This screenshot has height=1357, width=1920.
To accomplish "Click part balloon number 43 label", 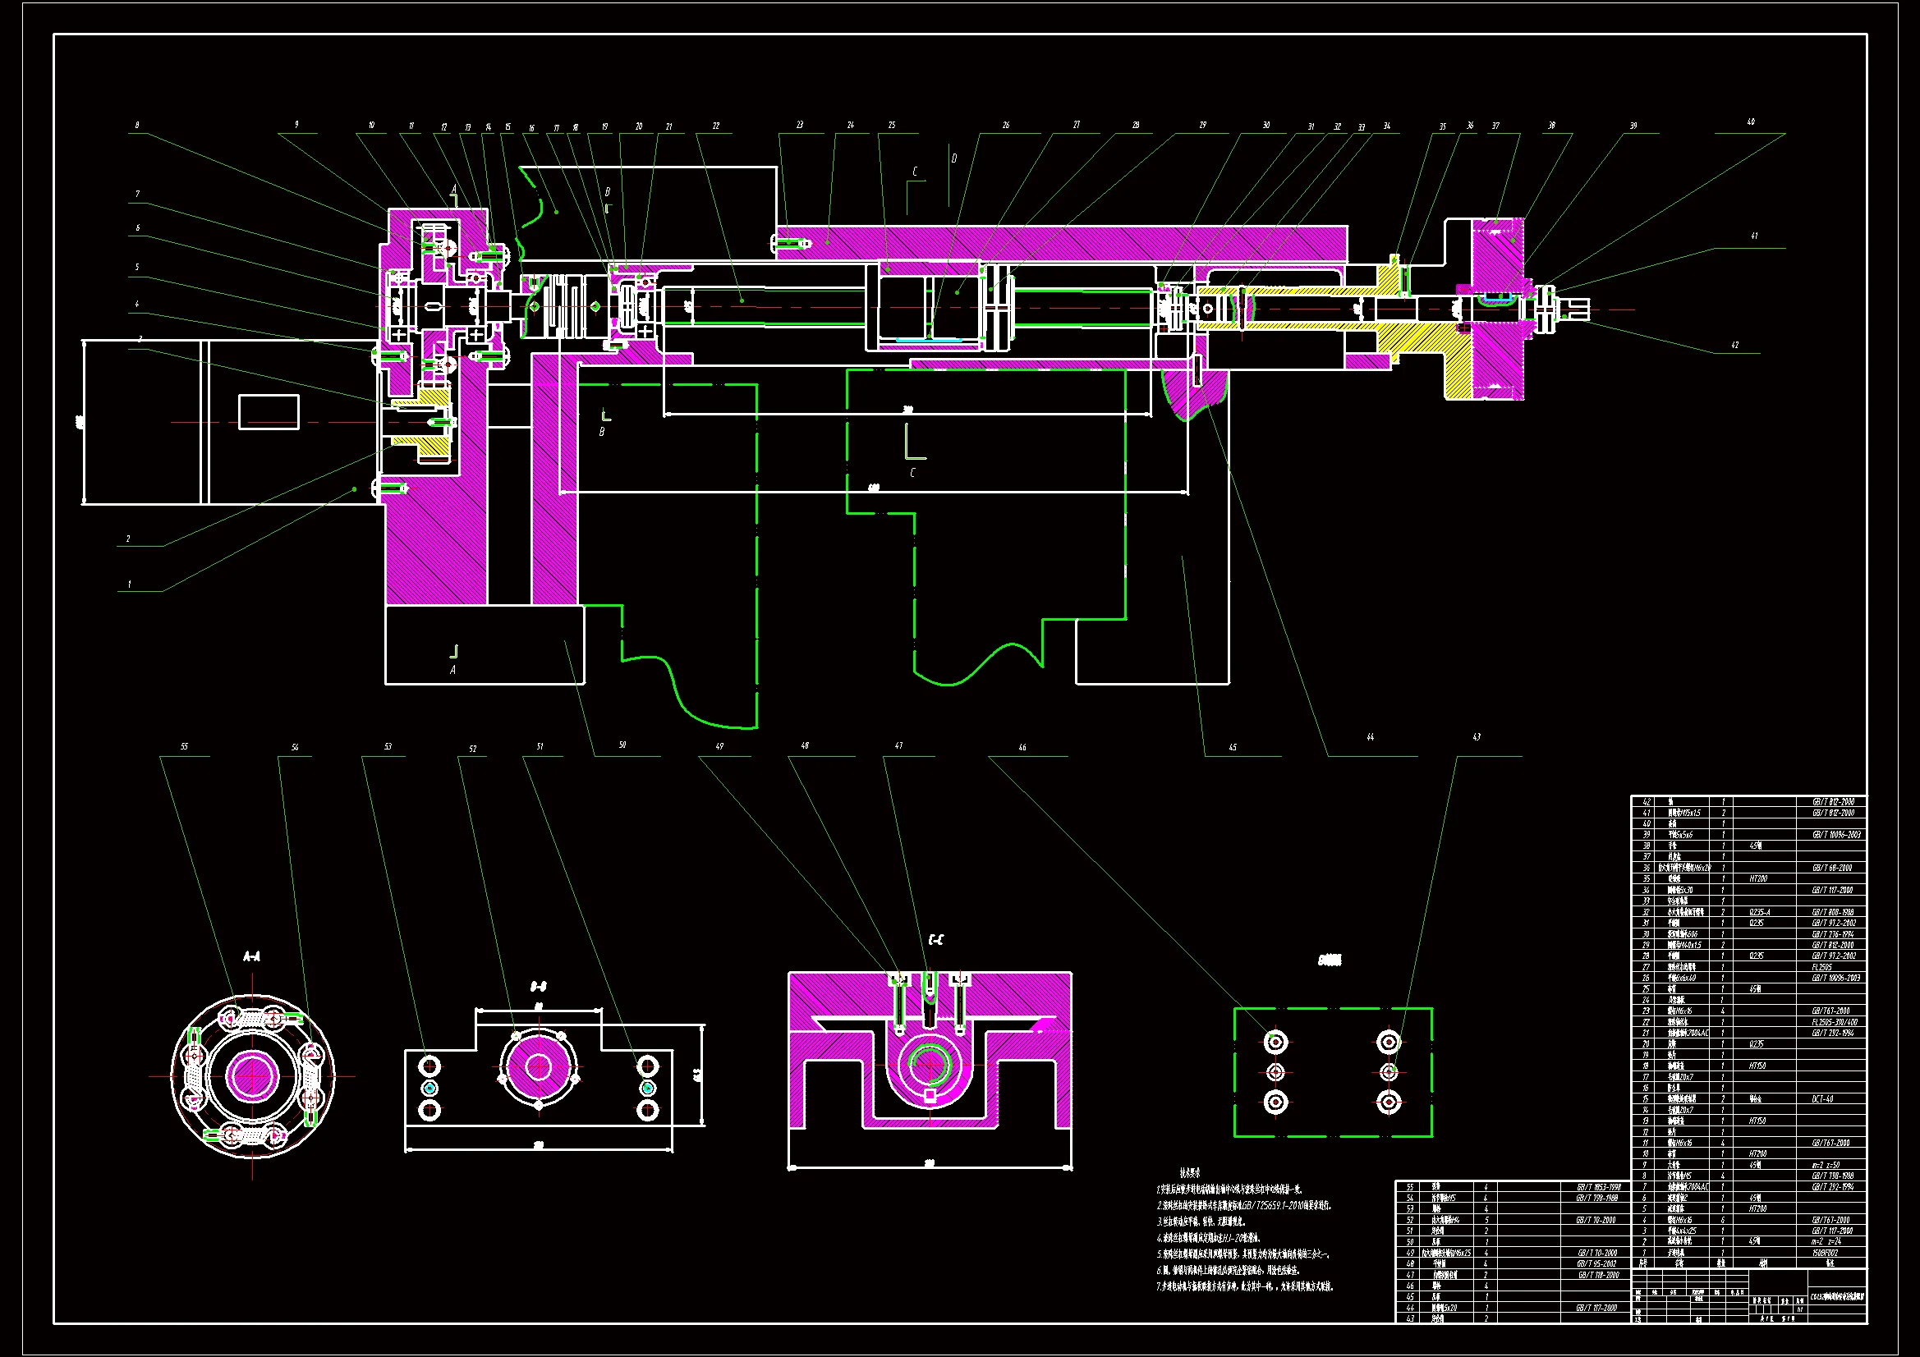I will pyautogui.click(x=1476, y=737).
